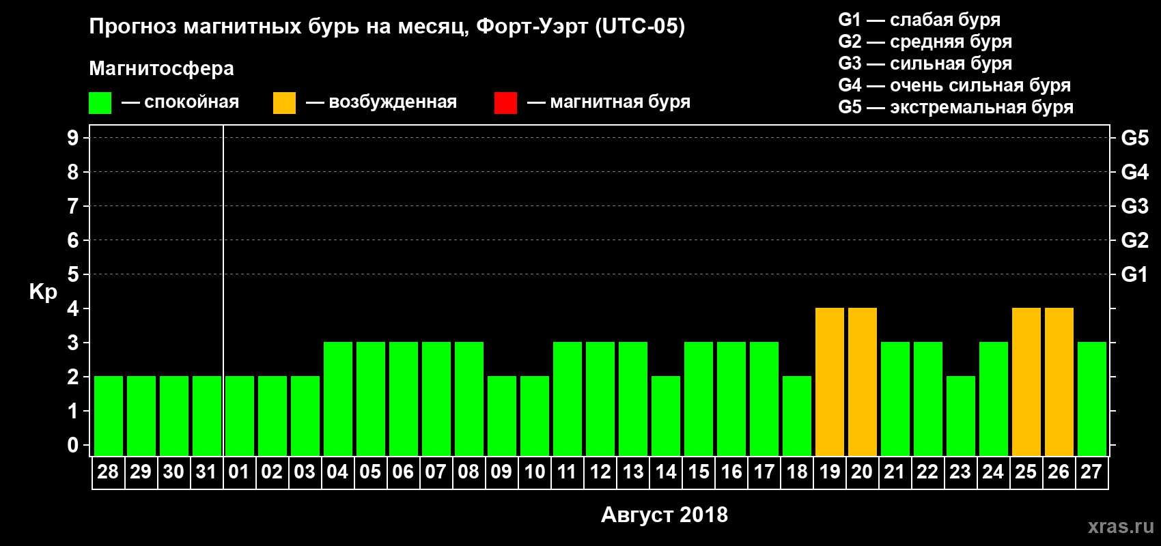Viewport: 1161px width, 546px height.
Task: Click date label '13' on the x-axis
Action: pyautogui.click(x=632, y=472)
